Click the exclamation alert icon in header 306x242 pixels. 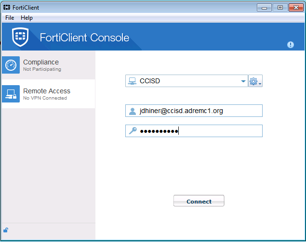(x=291, y=45)
